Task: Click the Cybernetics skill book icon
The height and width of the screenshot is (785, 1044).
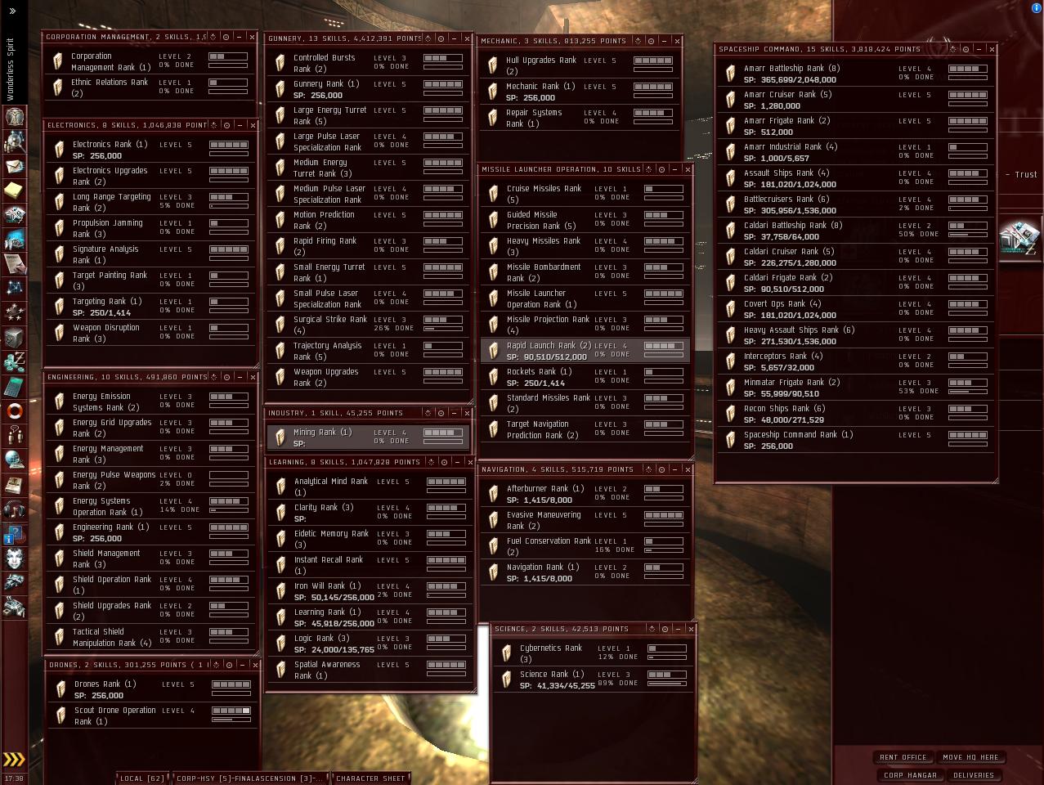Action: (506, 653)
